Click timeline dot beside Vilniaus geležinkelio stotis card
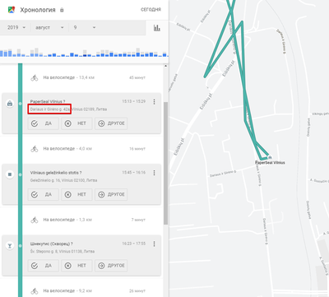The width and height of the screenshot is (329, 297). point(20,174)
